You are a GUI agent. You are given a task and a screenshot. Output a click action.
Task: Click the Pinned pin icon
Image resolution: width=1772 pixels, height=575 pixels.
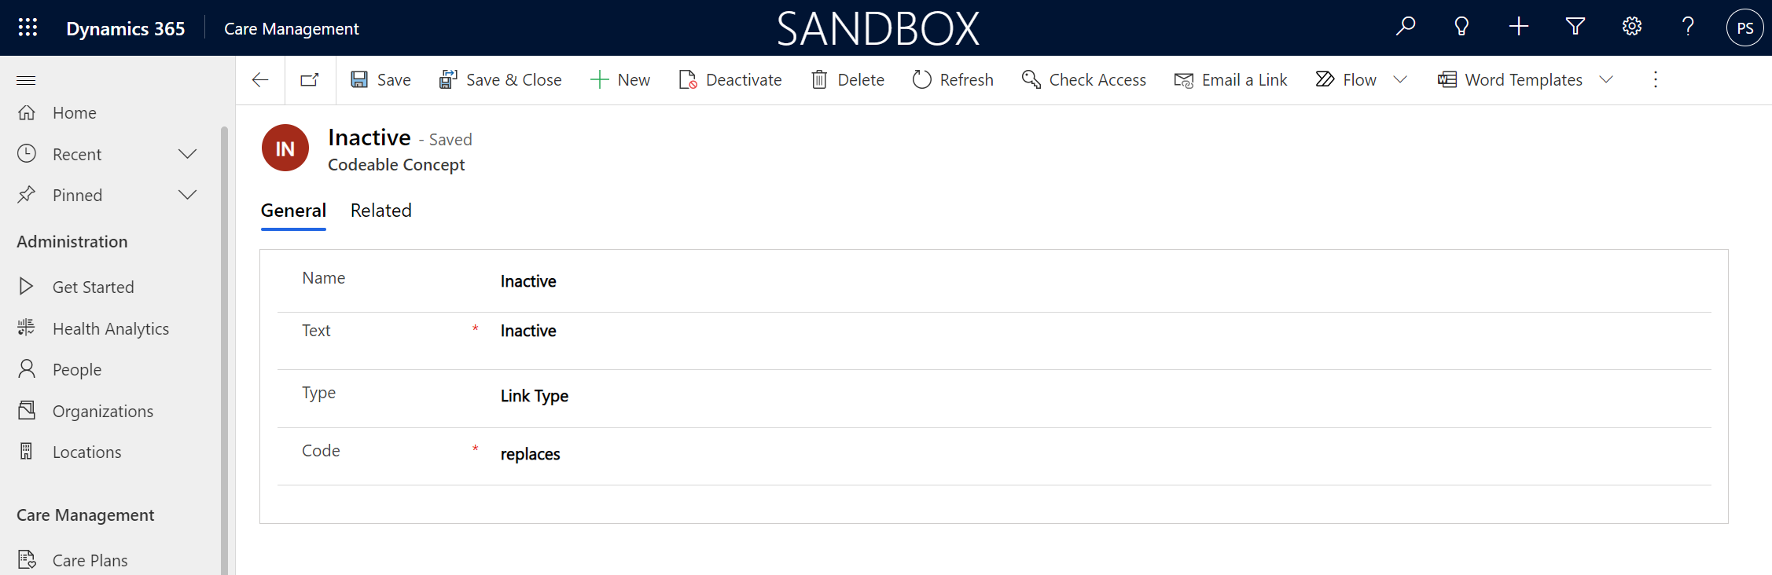(x=27, y=194)
